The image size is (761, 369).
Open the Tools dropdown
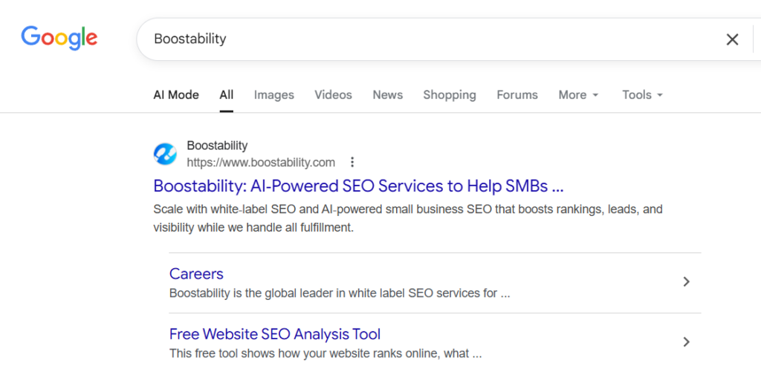click(x=642, y=94)
